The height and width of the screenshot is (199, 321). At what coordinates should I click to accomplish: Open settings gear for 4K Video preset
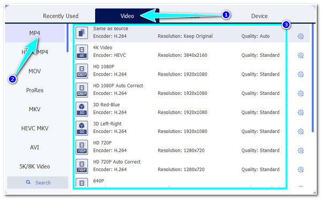click(301, 55)
